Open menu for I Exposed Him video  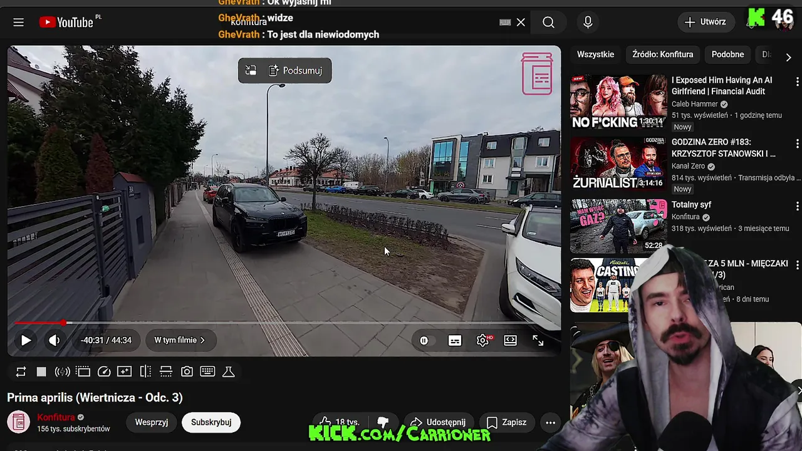(x=797, y=82)
